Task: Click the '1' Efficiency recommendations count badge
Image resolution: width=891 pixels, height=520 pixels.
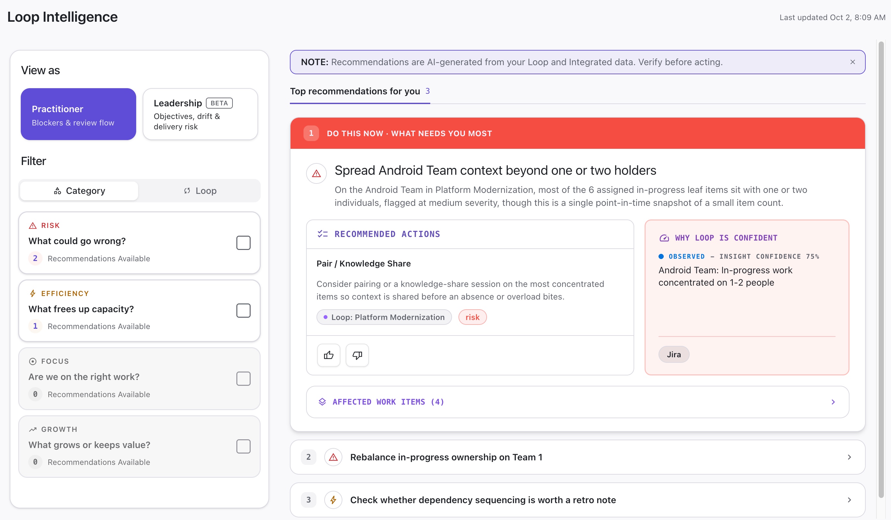Action: point(35,326)
